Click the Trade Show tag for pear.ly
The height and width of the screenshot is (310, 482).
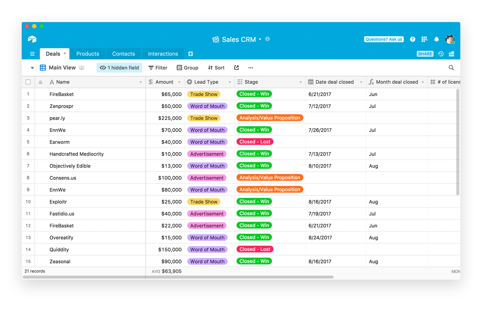pos(204,118)
